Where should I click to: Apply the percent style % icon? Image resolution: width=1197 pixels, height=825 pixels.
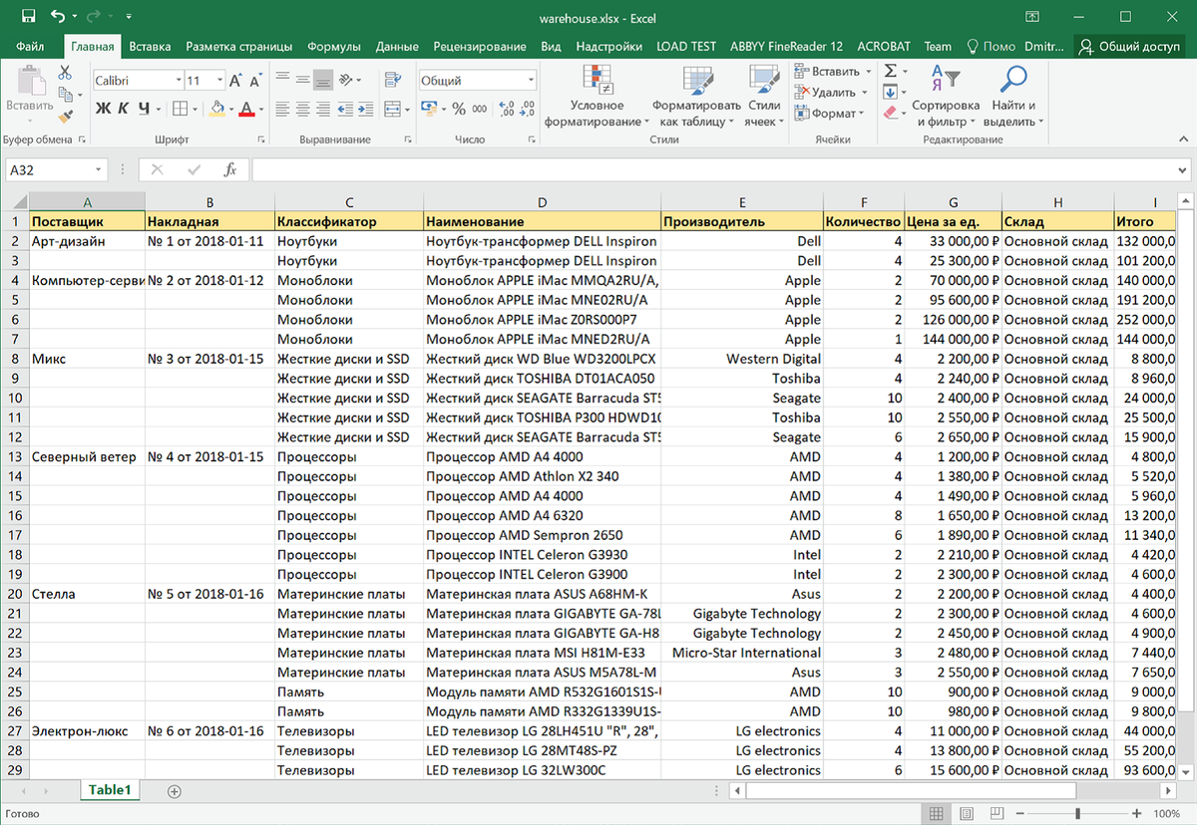coord(459,109)
